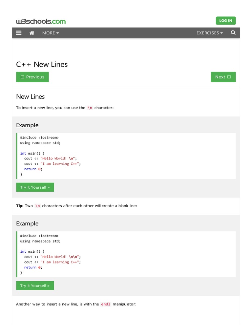Click the search magnifier icon
The width and height of the screenshot is (252, 336).
[233, 33]
